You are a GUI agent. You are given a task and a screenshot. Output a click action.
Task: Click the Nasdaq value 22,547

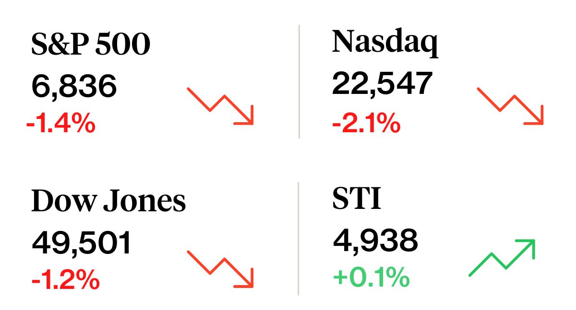pyautogui.click(x=382, y=83)
